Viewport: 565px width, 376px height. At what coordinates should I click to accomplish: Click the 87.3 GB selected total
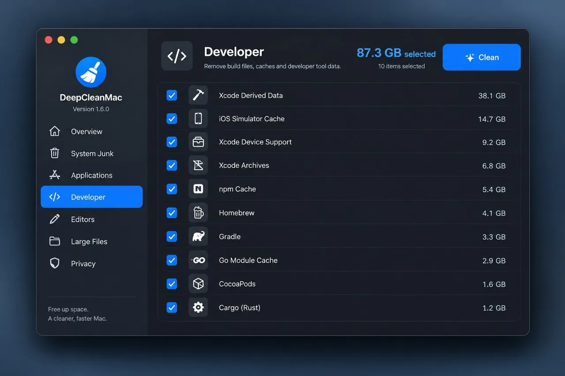[x=396, y=53]
